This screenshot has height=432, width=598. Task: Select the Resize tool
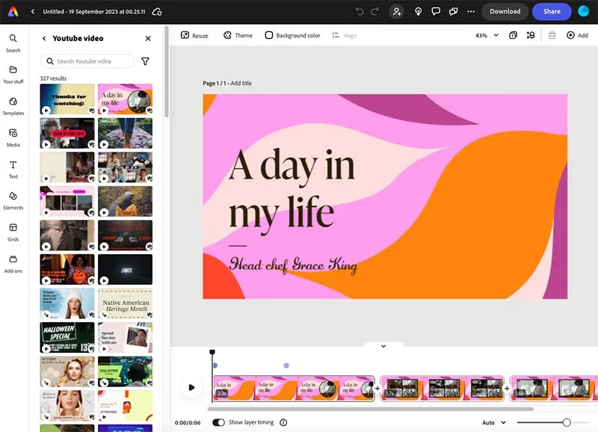(x=194, y=34)
